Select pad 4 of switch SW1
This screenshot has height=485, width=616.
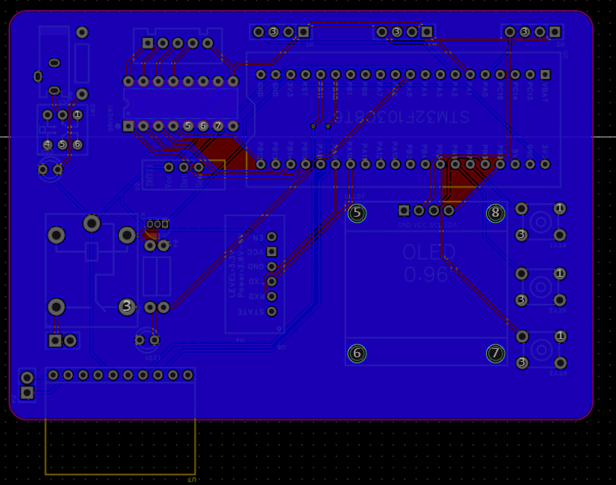tap(48, 144)
